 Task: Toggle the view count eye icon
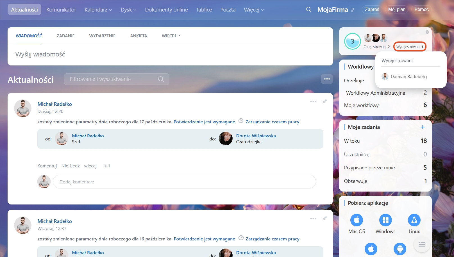click(106, 166)
